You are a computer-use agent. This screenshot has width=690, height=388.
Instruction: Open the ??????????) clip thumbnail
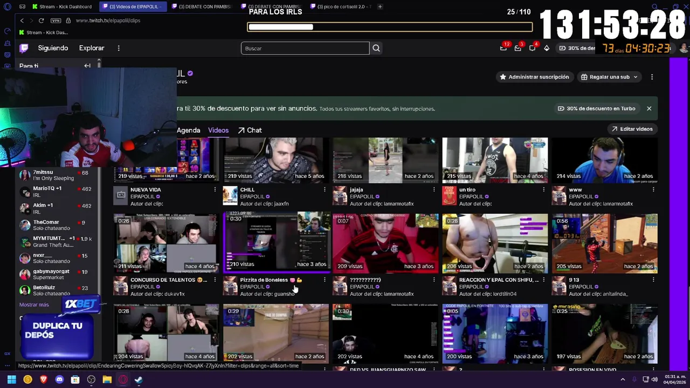(385, 243)
